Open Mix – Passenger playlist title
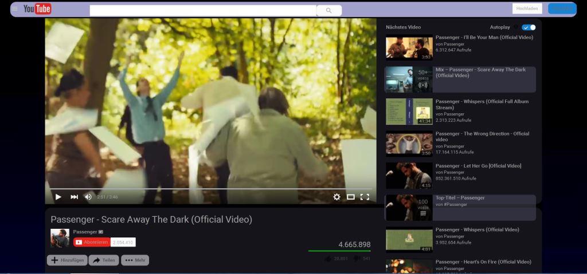 click(x=481, y=73)
